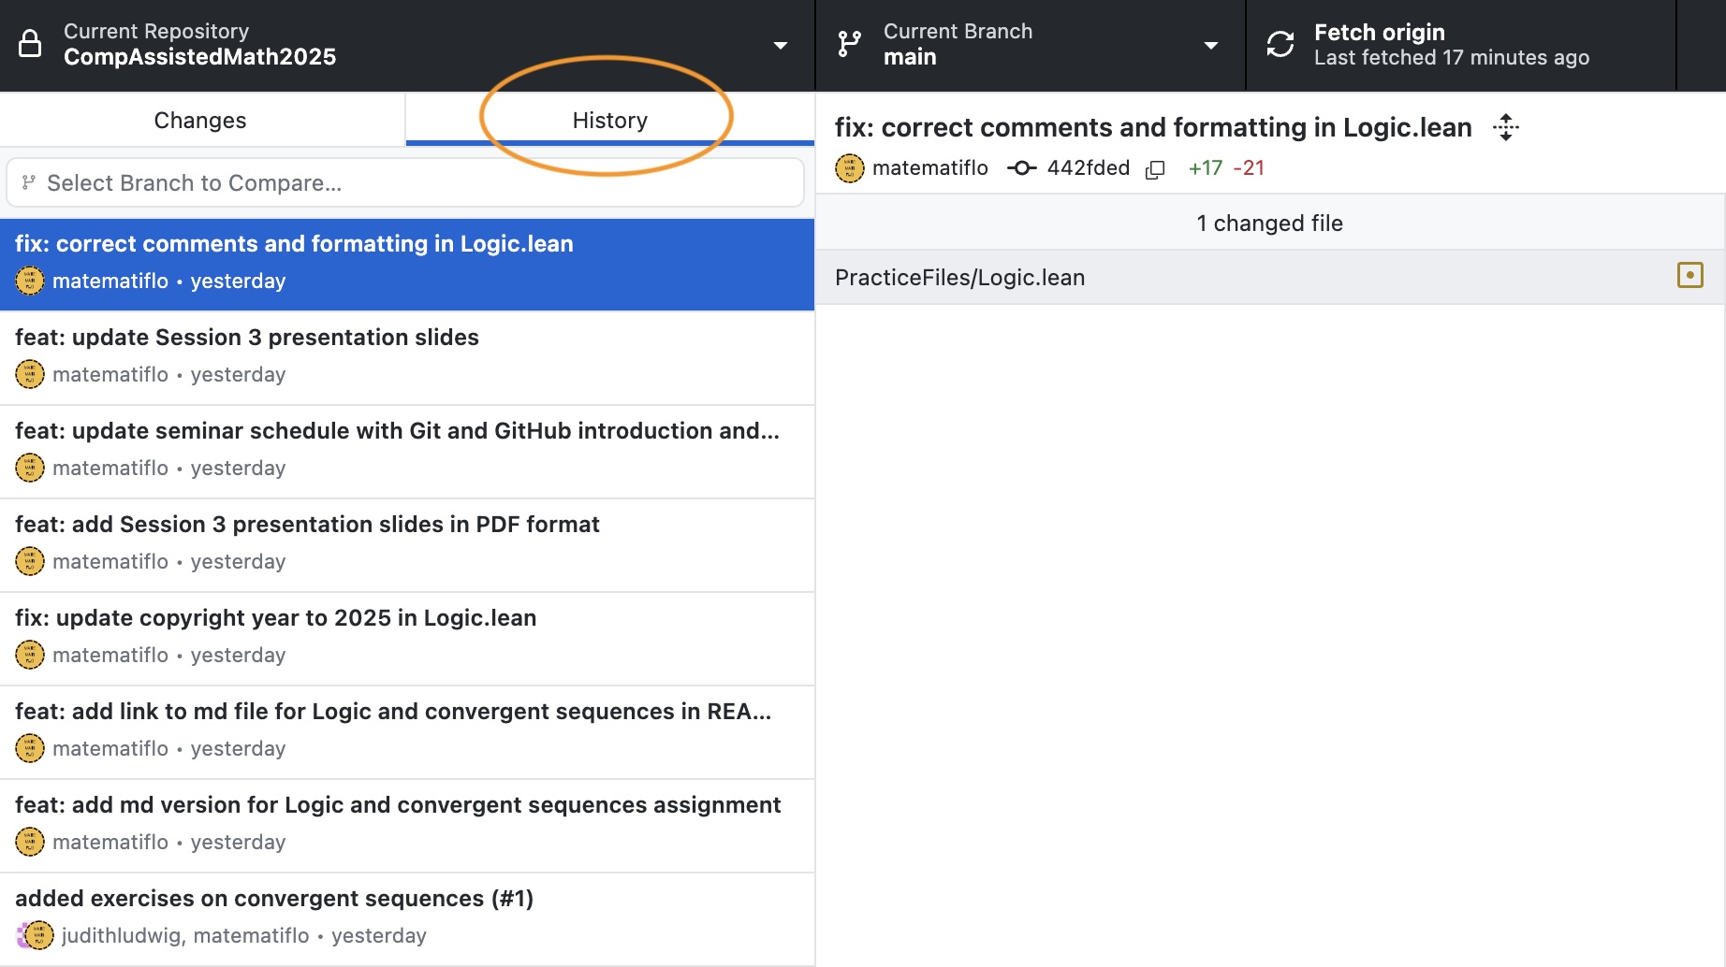The width and height of the screenshot is (1726, 967).
Task: Select PracticeFiles/Logic.lean changed file
Action: point(959,278)
